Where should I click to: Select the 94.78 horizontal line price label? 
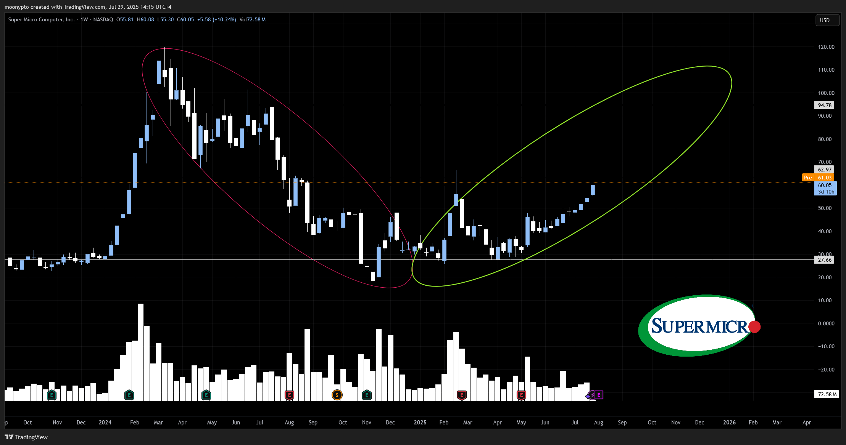(824, 105)
